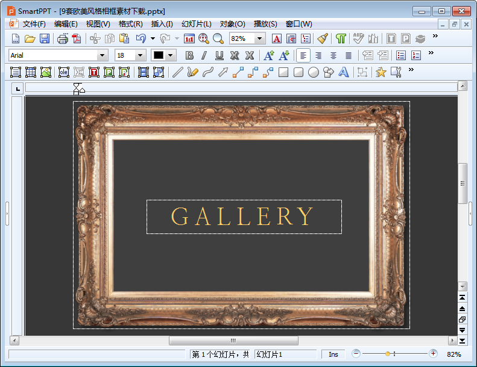Jump to the last slide button

pyautogui.click(x=462, y=341)
